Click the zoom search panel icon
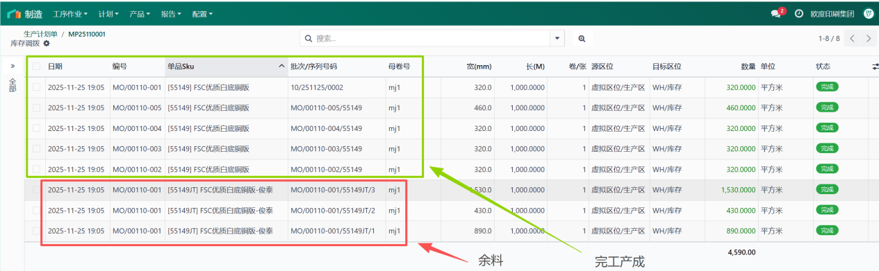The width and height of the screenshot is (879, 271). pyautogui.click(x=582, y=39)
